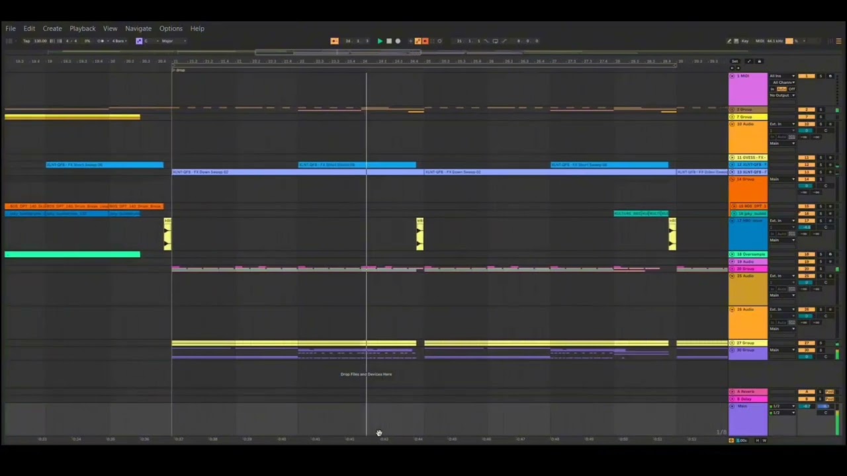Screen dimensions: 847x476
Task: Open the Options menu
Action: [x=171, y=28]
